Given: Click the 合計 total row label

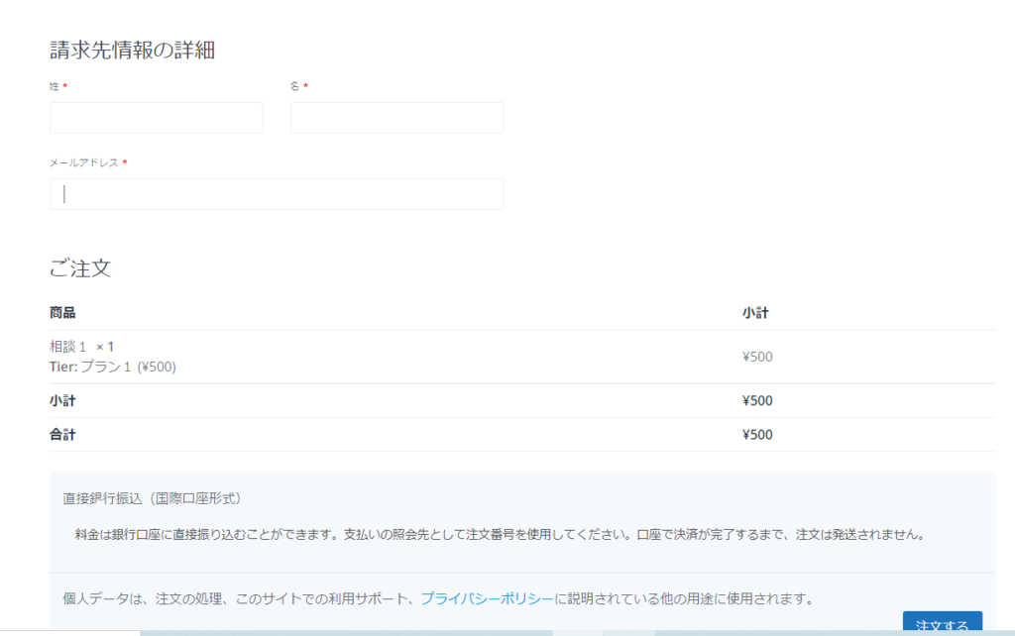Looking at the screenshot, I should coord(62,435).
